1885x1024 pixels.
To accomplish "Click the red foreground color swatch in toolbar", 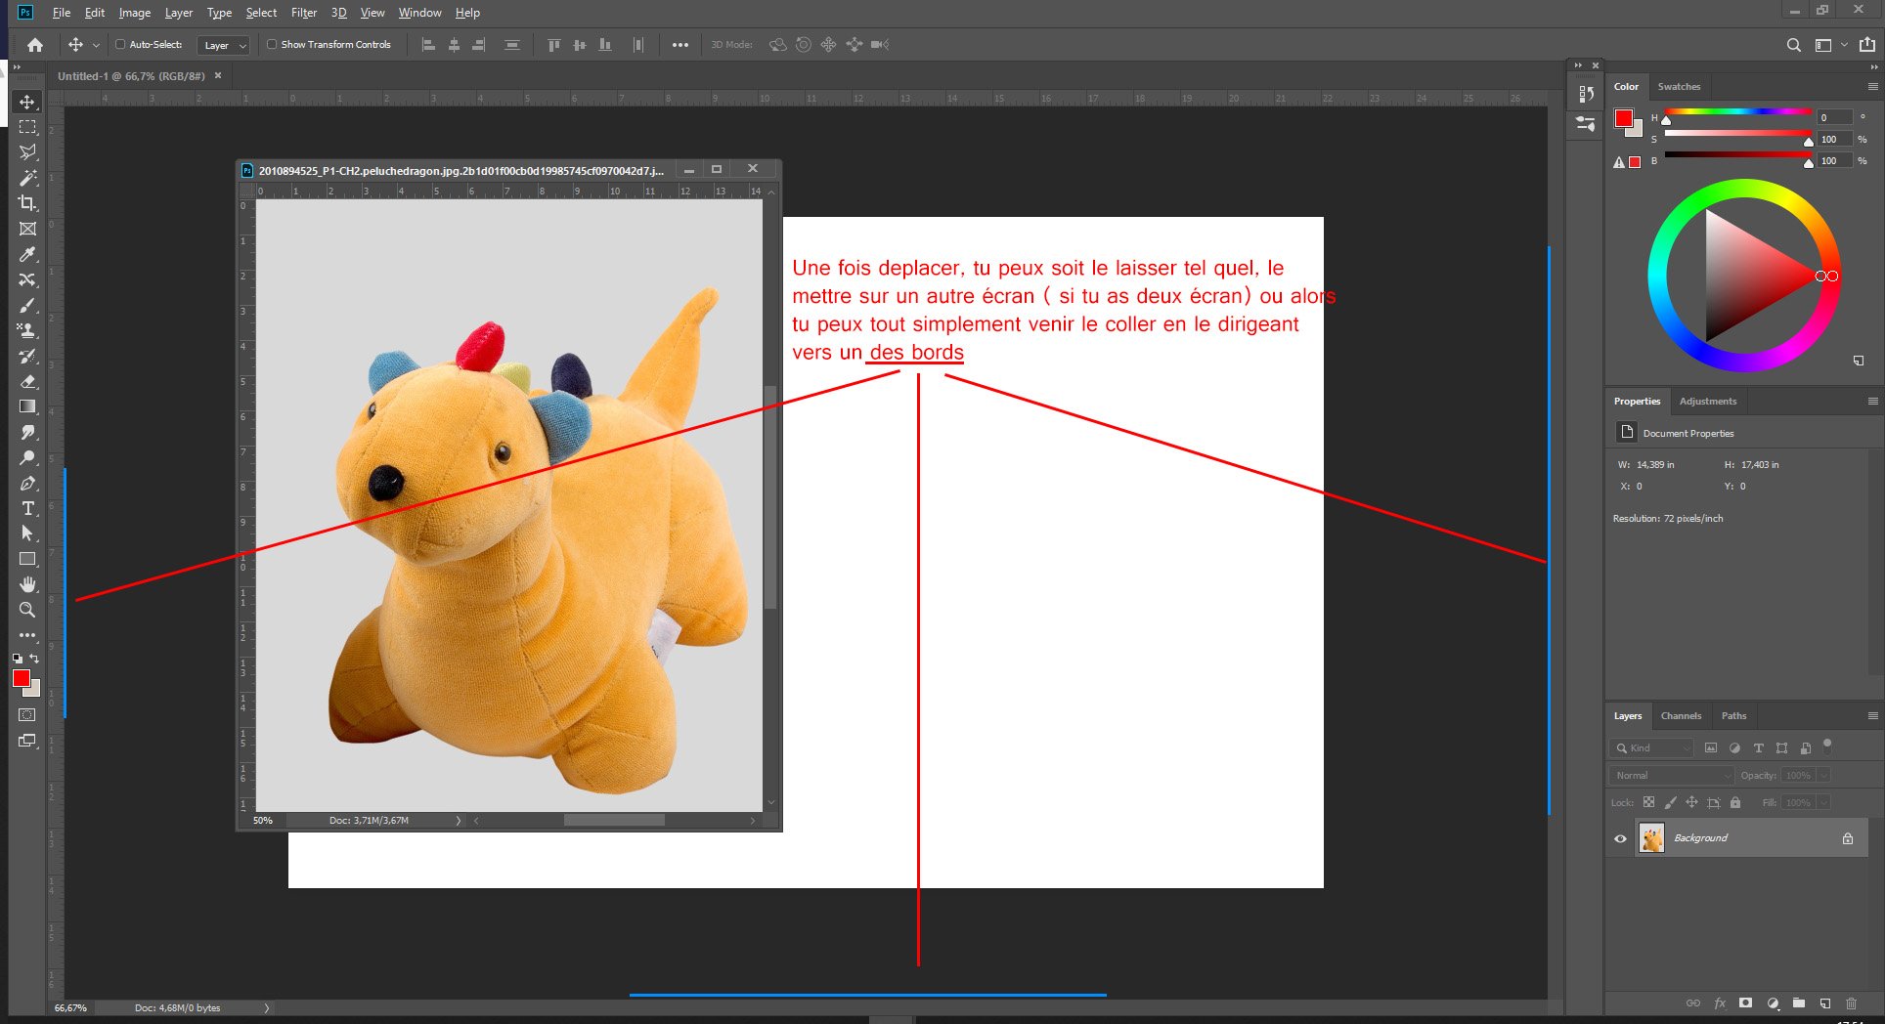I will point(21,678).
